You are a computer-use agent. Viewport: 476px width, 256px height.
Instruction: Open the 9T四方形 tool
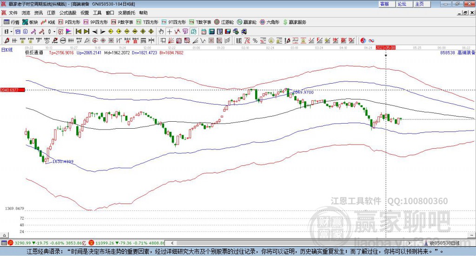(174, 22)
